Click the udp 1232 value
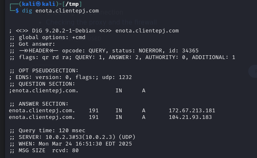 (x=117, y=77)
